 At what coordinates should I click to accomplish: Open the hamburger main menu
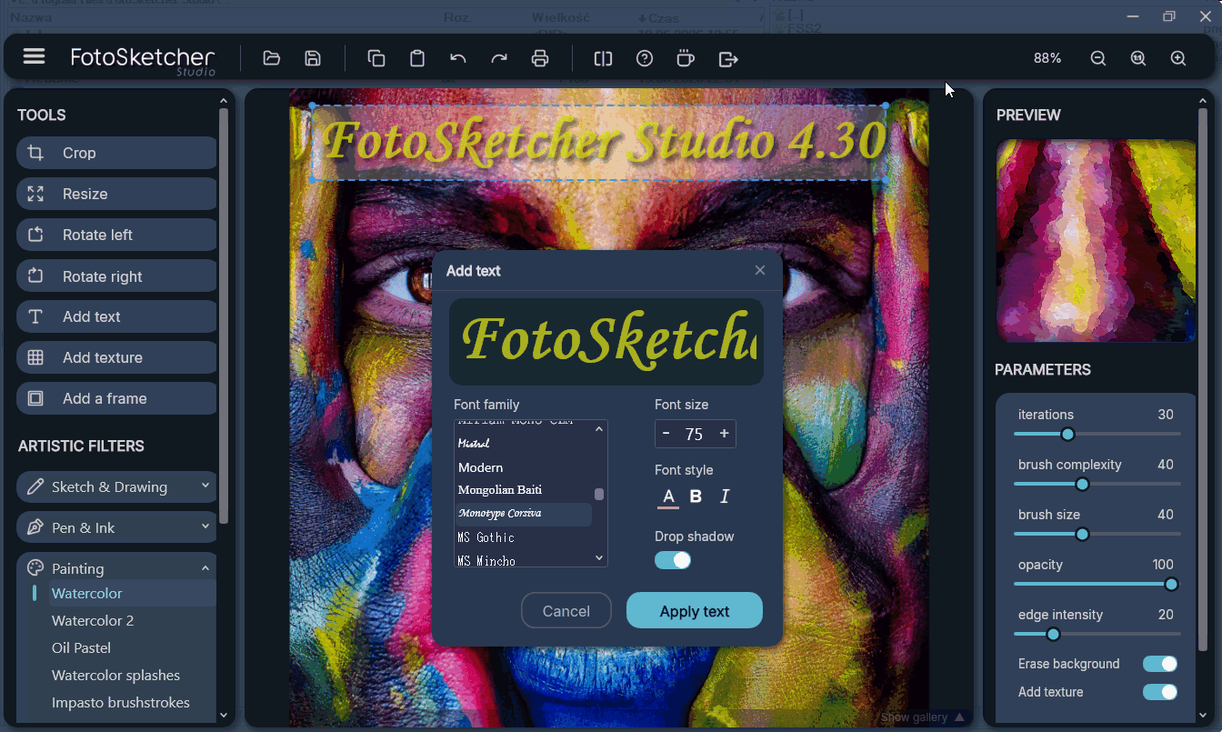34,57
